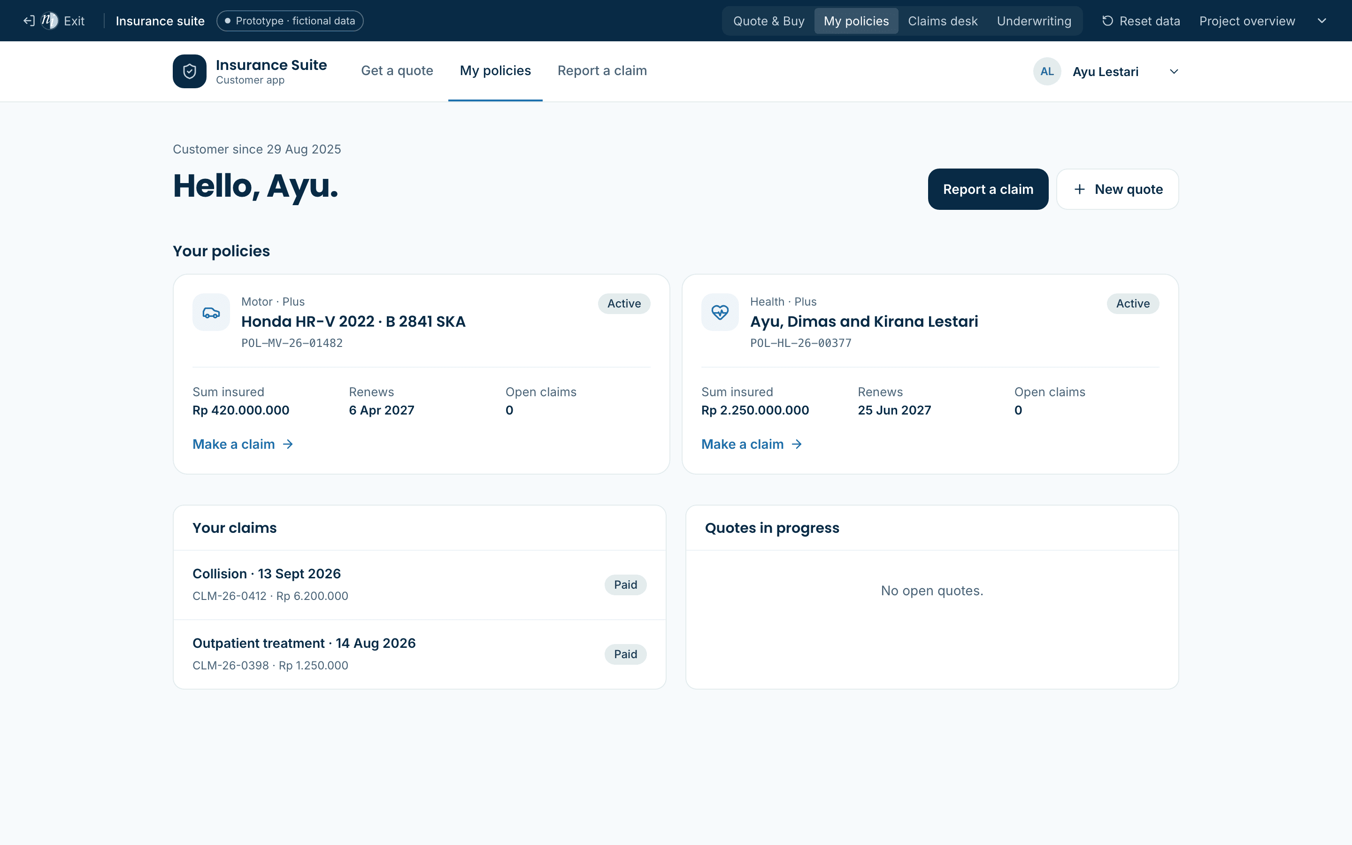The image size is (1352, 845).
Task: Click the Reset data button
Action: coord(1141,21)
